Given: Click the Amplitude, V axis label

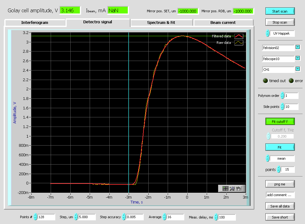Looking at the screenshot, I should click(x=14, y=113).
